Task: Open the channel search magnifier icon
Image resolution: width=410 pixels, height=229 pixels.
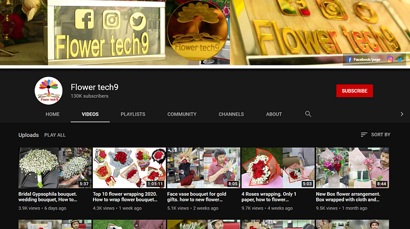Action: 308,114
